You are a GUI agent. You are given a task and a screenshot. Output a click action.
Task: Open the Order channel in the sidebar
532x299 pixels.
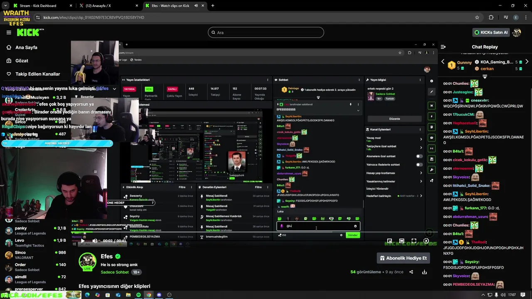(x=35, y=267)
